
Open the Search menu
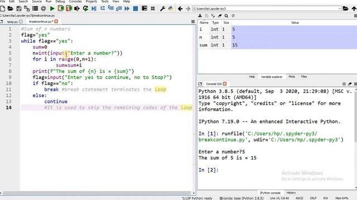23,1
